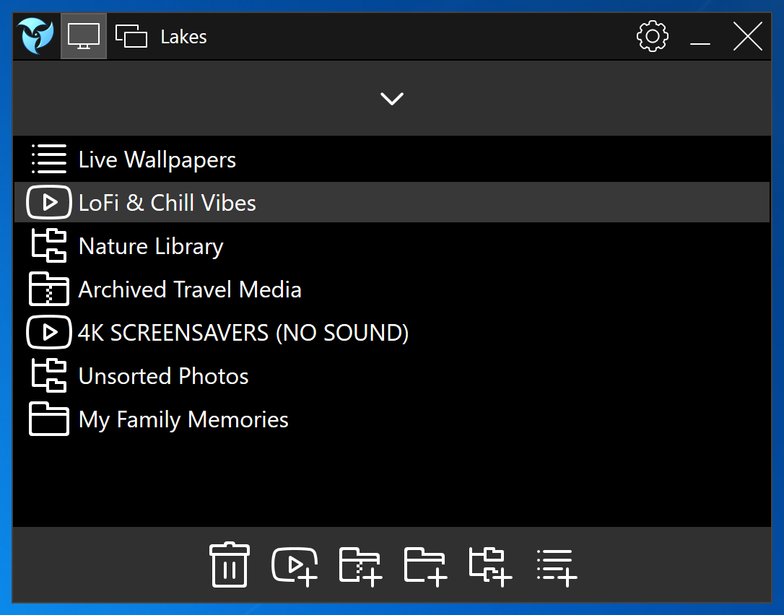Open the Archived Travel Media entry
The image size is (784, 615).
190,289
